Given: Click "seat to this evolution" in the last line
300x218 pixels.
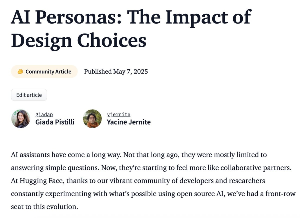Looking at the screenshot, I should coord(43,206).
